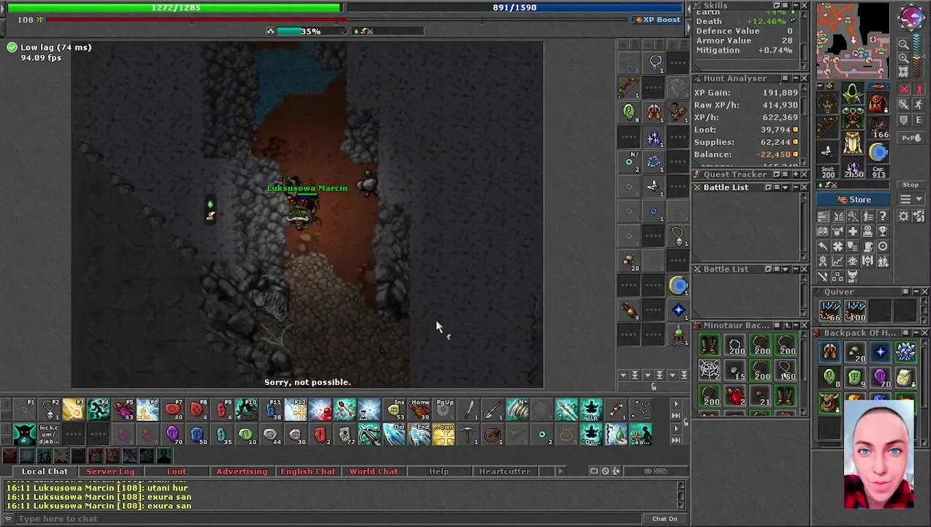Viewport: 931px width, 527px height.
Task: Open the second Battle List filter dropdown
Action: [785, 269]
